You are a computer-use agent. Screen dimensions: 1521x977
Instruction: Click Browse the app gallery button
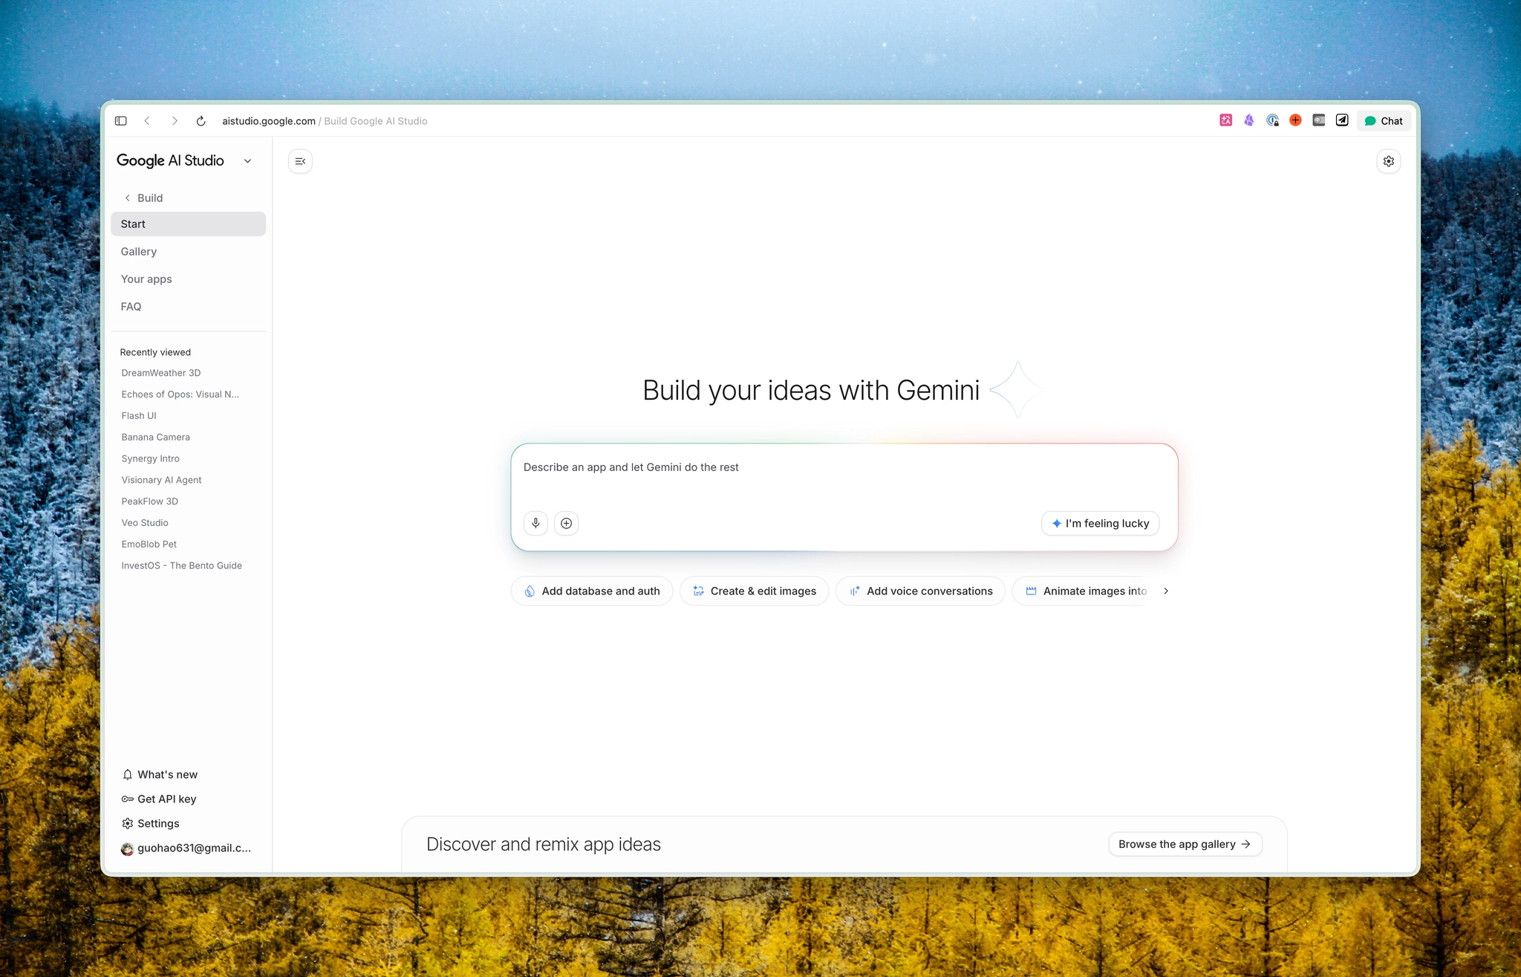coord(1185,844)
